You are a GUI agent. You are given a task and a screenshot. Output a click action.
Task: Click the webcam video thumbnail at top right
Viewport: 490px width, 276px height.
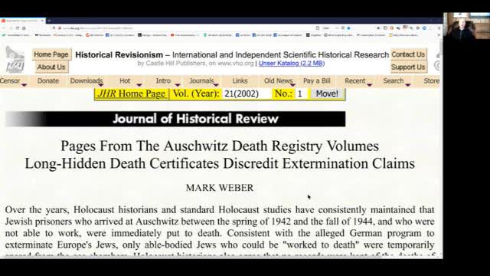tap(466, 25)
